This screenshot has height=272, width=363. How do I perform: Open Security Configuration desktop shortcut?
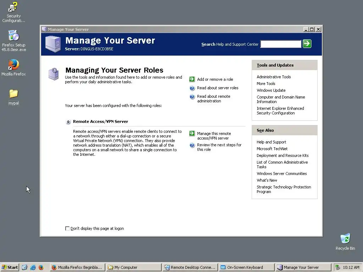[x=13, y=12]
